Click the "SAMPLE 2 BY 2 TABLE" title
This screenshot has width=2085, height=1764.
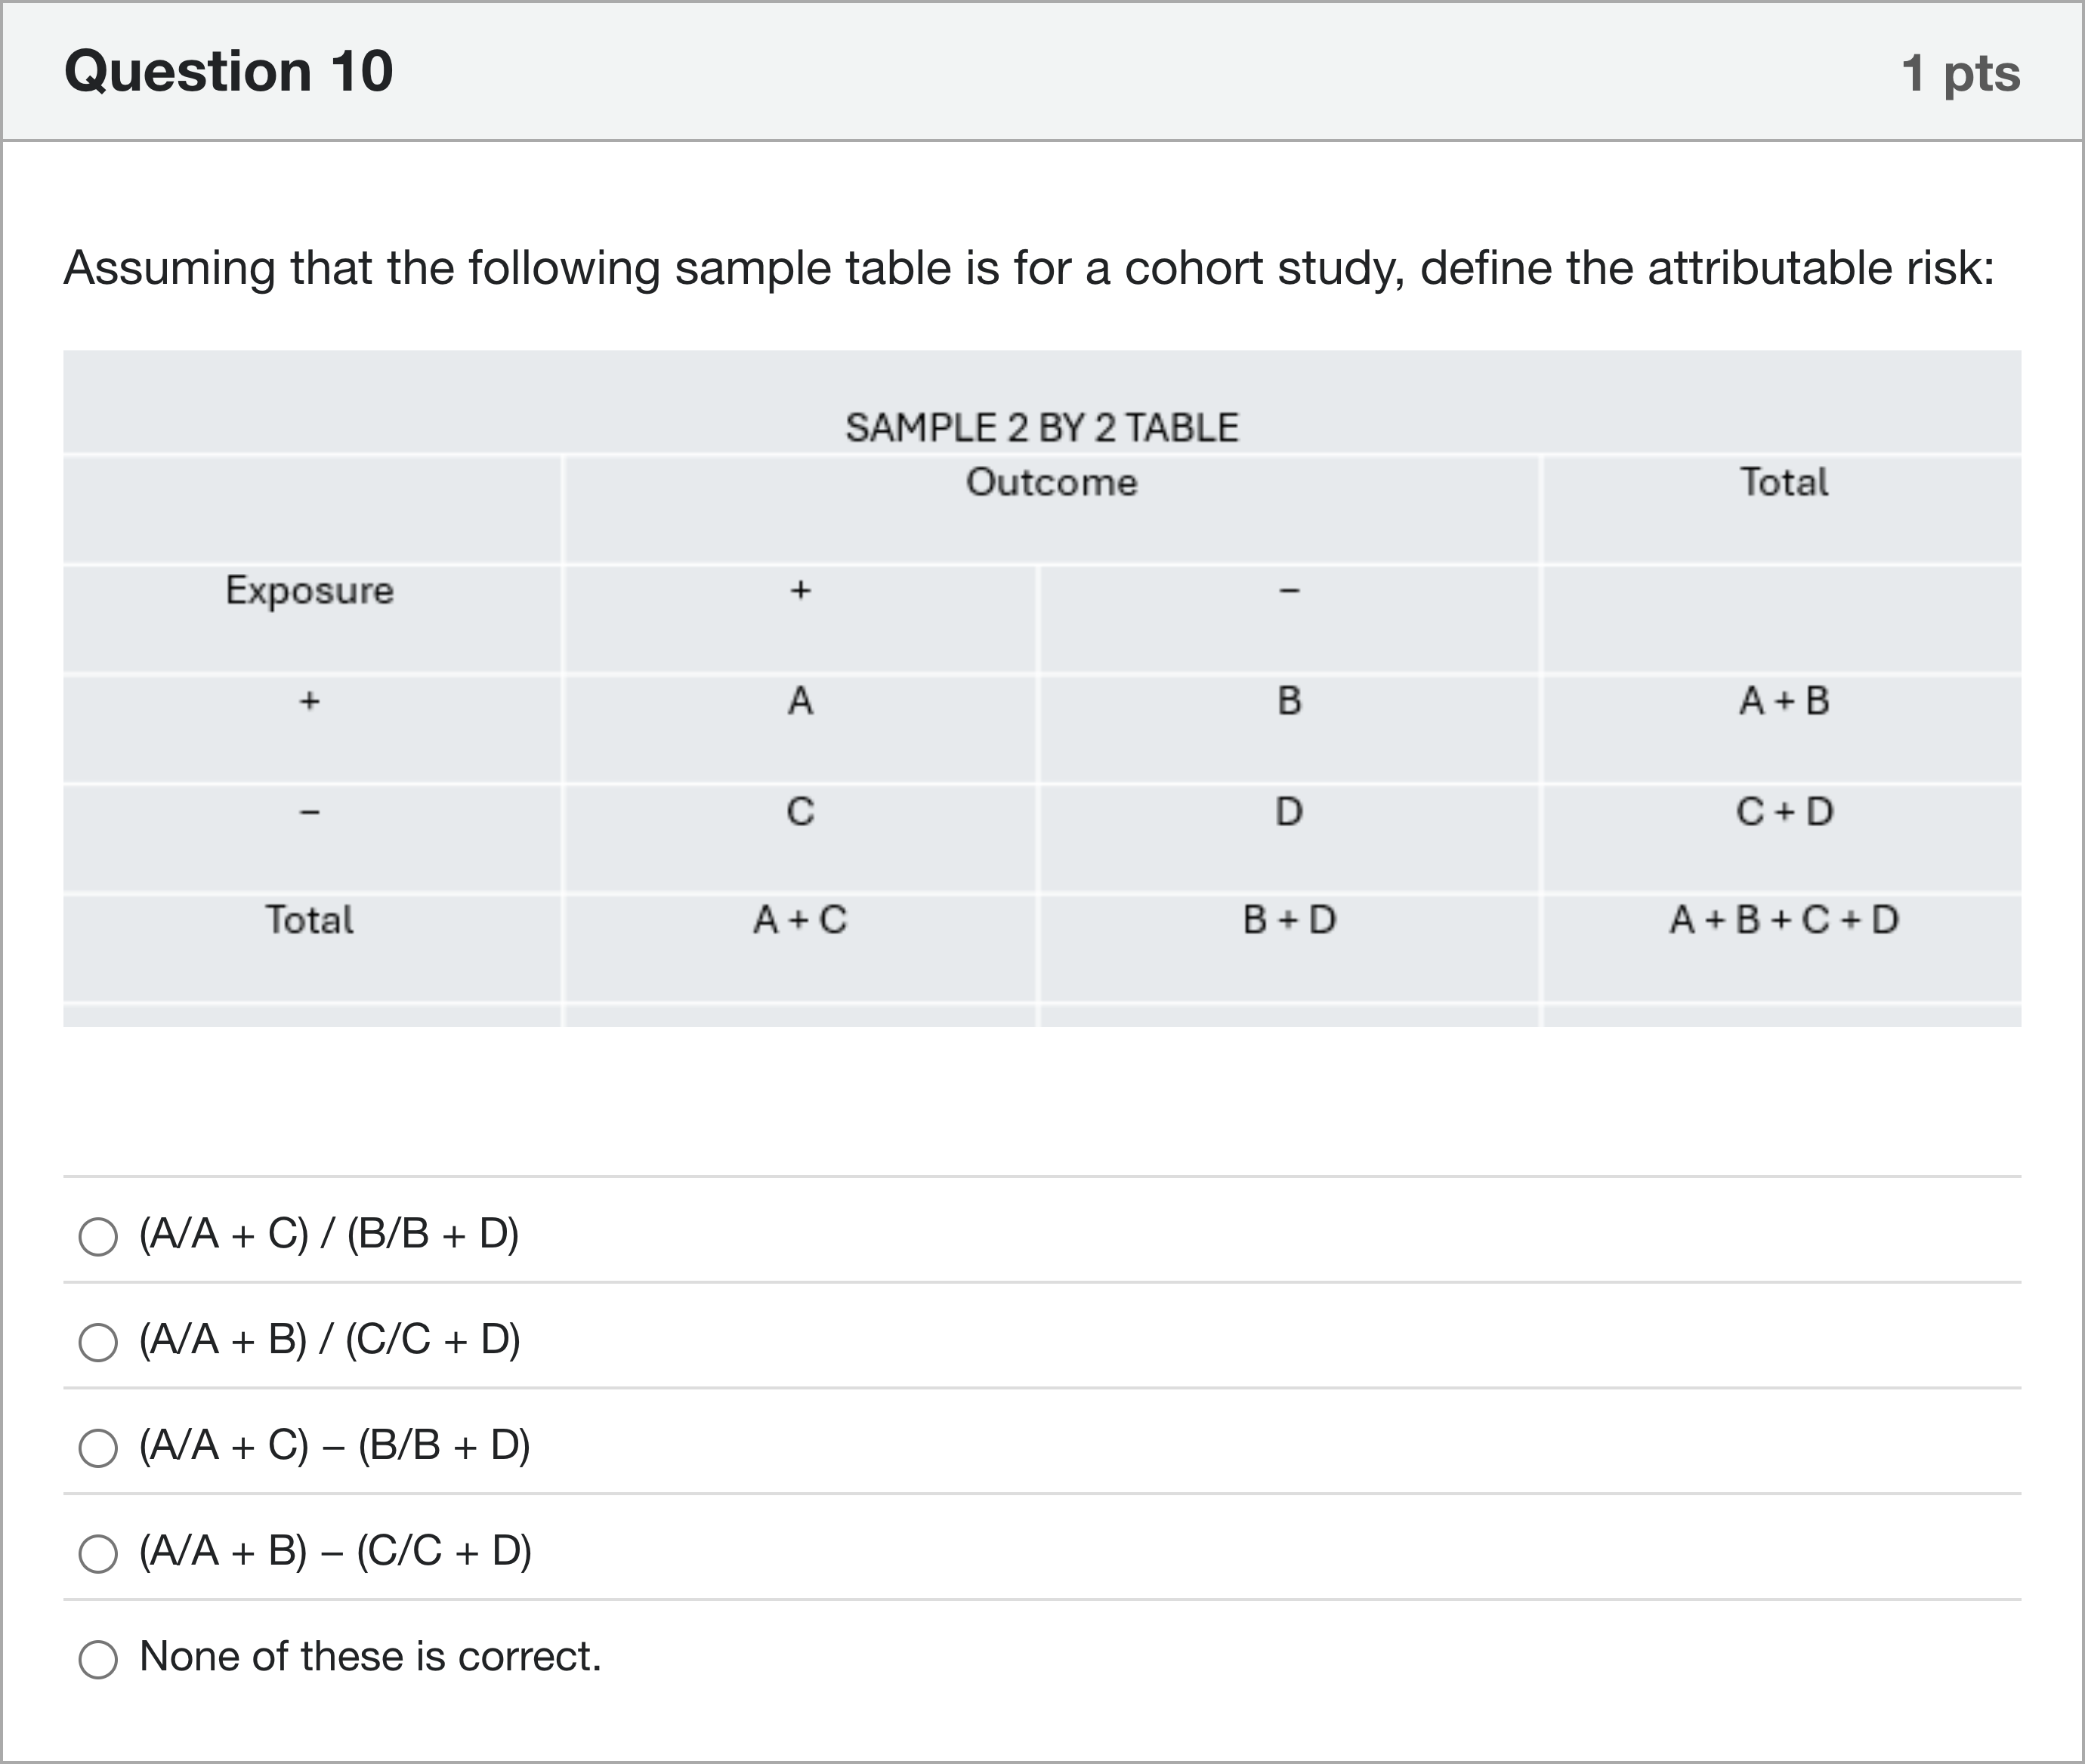point(1042,428)
